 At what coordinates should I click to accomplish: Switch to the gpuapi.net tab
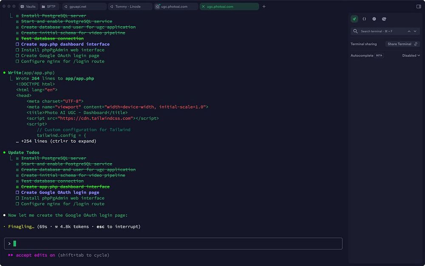[x=85, y=6]
